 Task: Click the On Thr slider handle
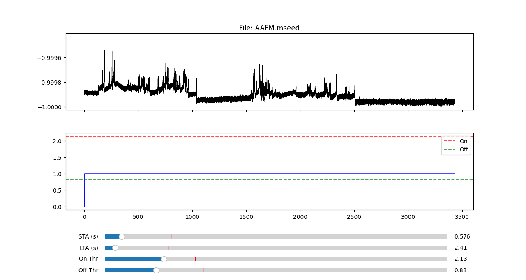[x=164, y=259]
